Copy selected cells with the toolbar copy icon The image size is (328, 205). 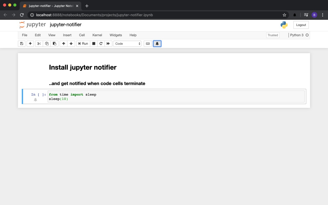(x=47, y=44)
